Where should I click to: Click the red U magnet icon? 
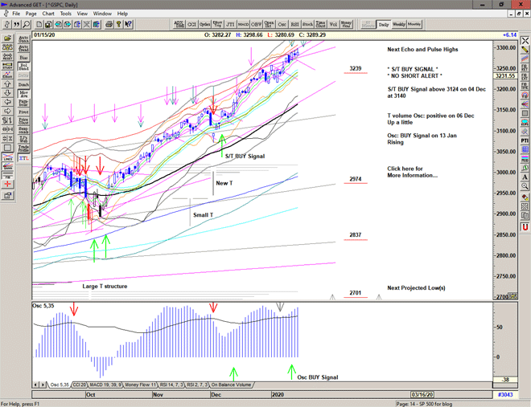(525, 227)
